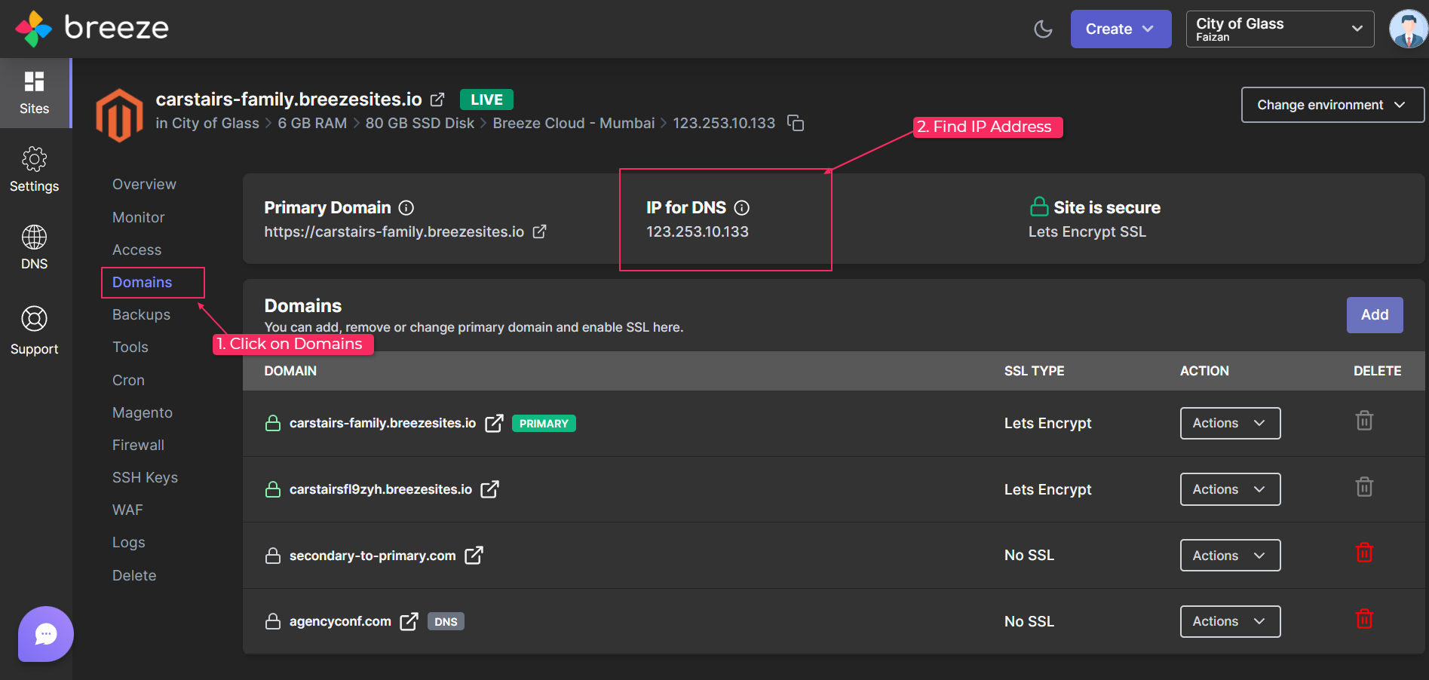Open the Create dropdown
The height and width of the screenshot is (680, 1429).
click(x=1121, y=29)
